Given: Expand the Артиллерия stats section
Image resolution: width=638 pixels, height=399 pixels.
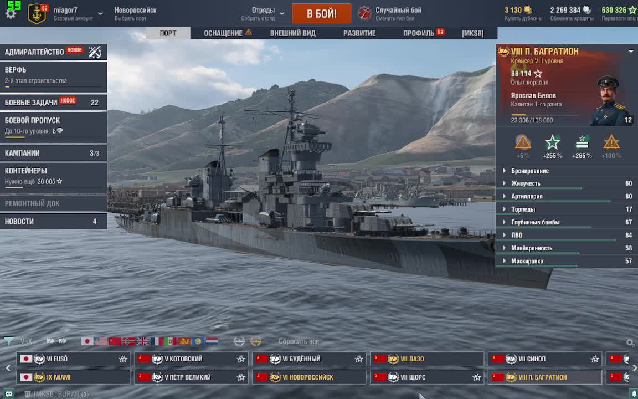Looking at the screenshot, I should coord(567,196).
